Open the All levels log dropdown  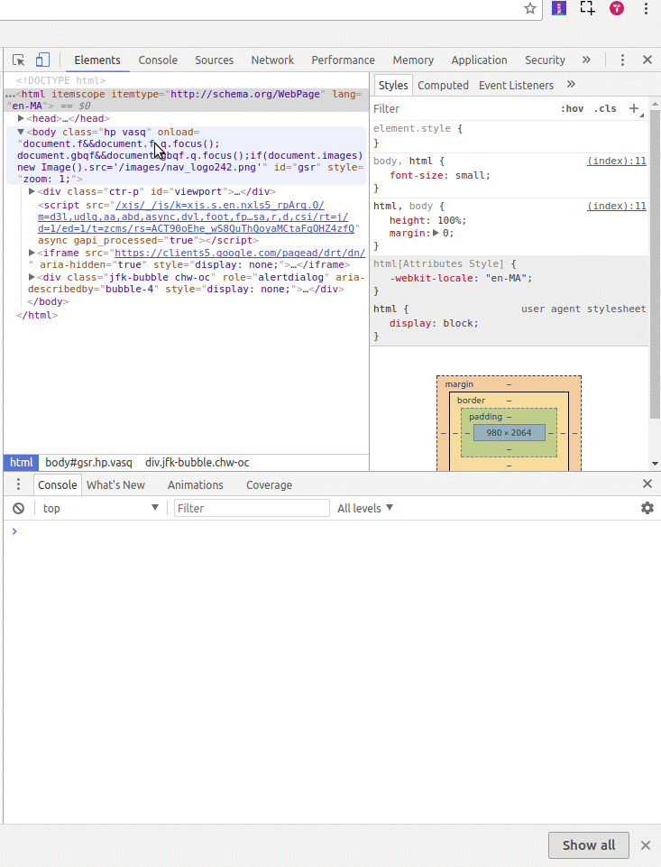tap(365, 509)
